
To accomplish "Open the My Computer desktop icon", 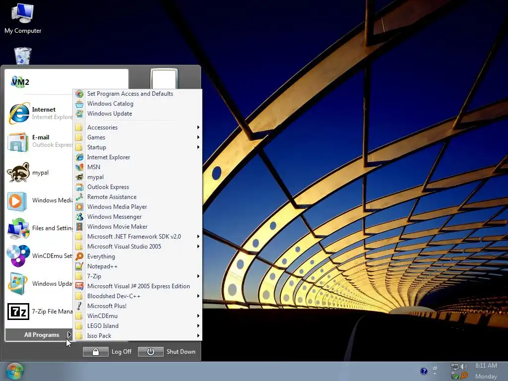I will point(23,19).
